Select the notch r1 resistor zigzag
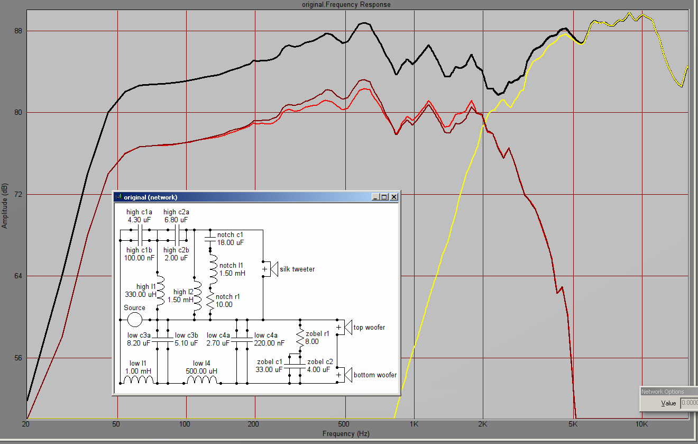Image resolution: width=698 pixels, height=444 pixels. pos(210,301)
